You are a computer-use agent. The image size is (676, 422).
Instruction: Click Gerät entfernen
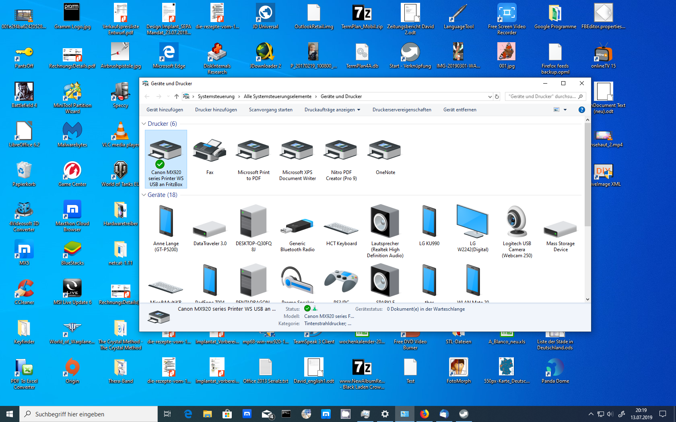(460, 110)
